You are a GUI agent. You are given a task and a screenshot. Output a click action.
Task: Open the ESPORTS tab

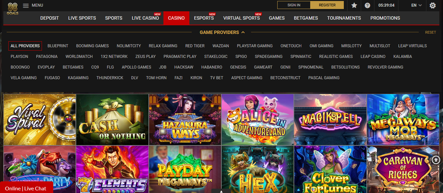coord(204,18)
